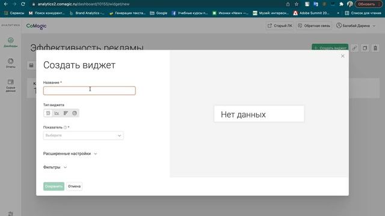Click the duplicate dashboard icon
The height and width of the screenshot is (216, 385).
365,48
